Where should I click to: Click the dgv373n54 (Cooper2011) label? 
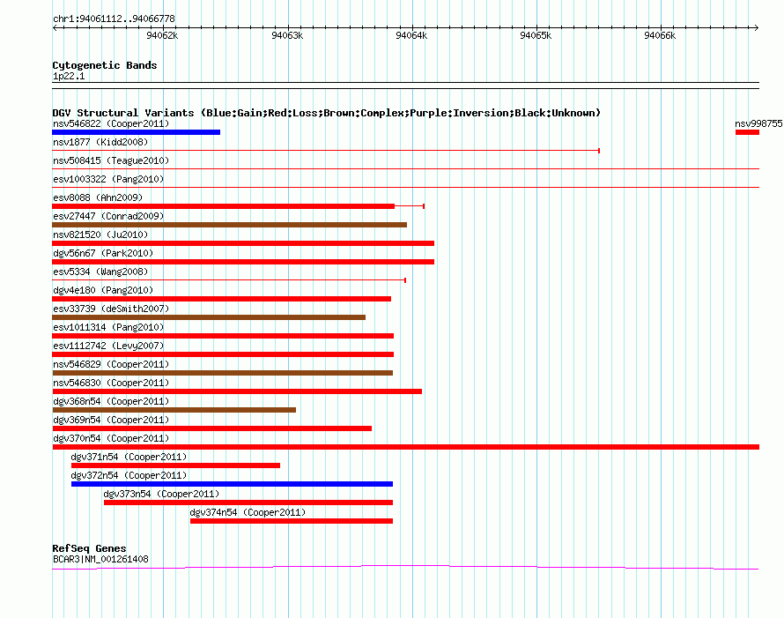pyautogui.click(x=161, y=494)
